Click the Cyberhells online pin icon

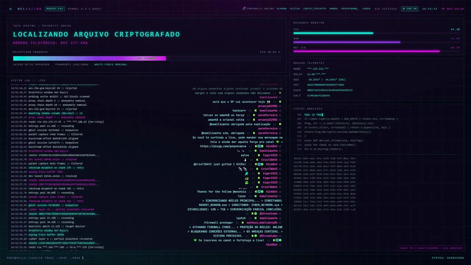pos(244,8)
